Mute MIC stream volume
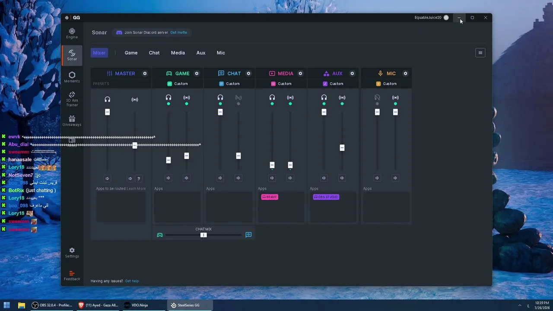This screenshot has height=311, width=553. tap(395, 178)
